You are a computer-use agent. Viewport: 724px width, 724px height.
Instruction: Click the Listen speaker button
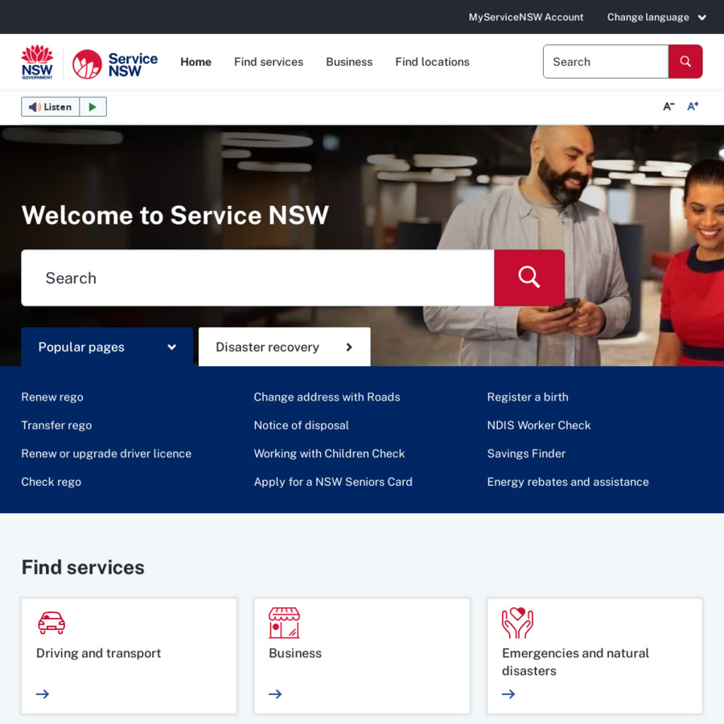[51, 107]
